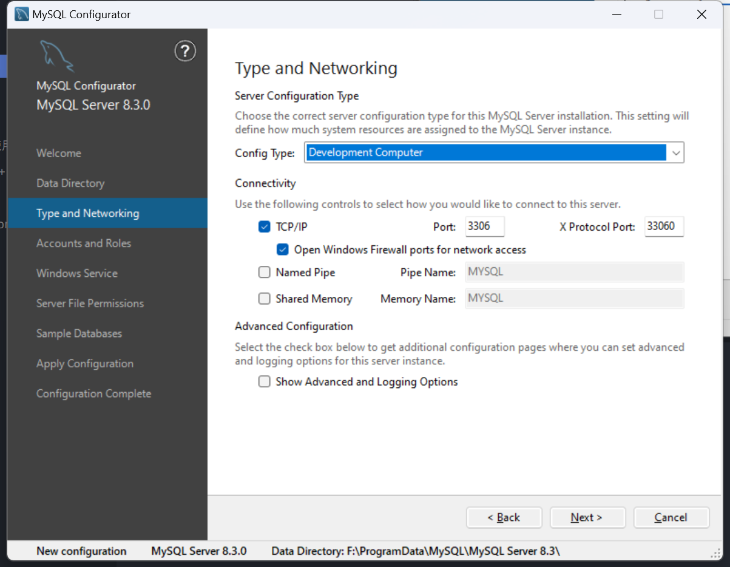Screen dimensions: 730x567
Task: Open the Config Type dropdown arrow
Action: click(675, 153)
